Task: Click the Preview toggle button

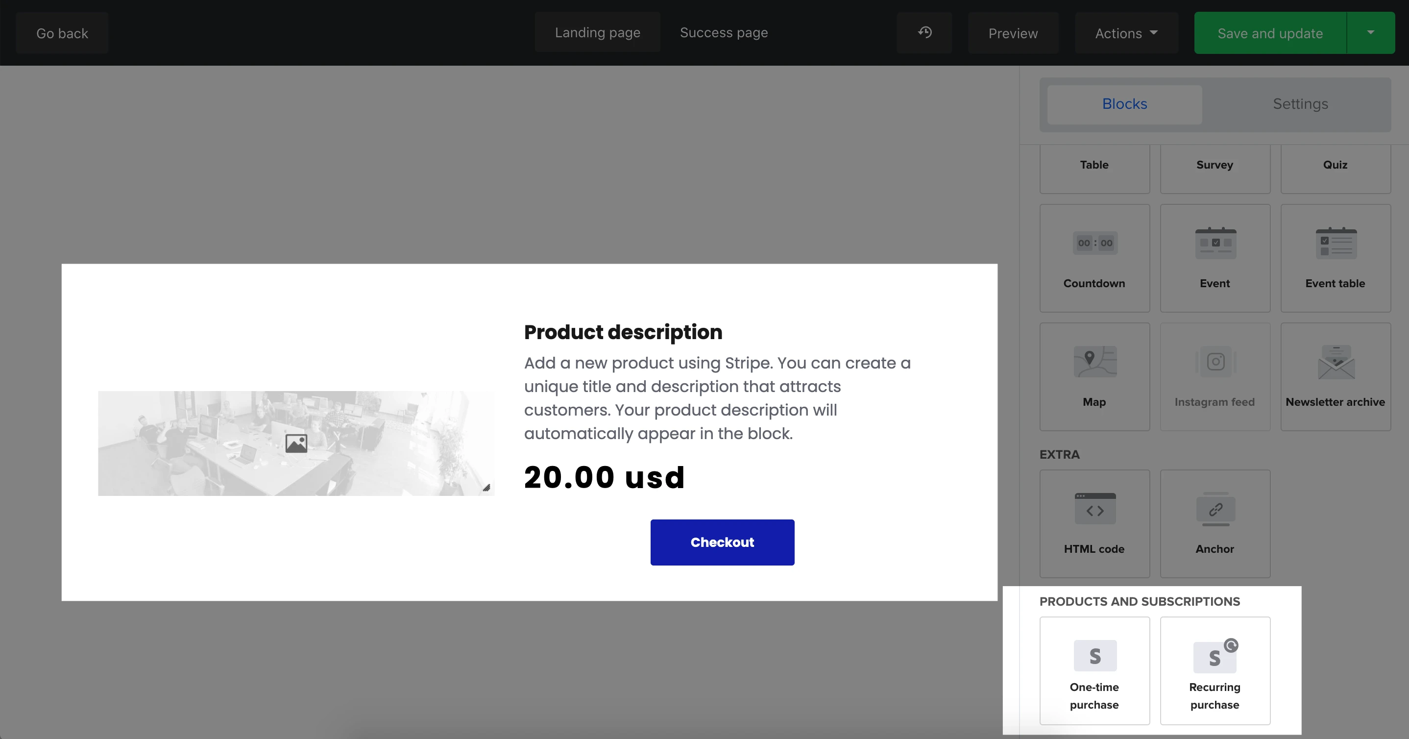Action: click(1014, 33)
